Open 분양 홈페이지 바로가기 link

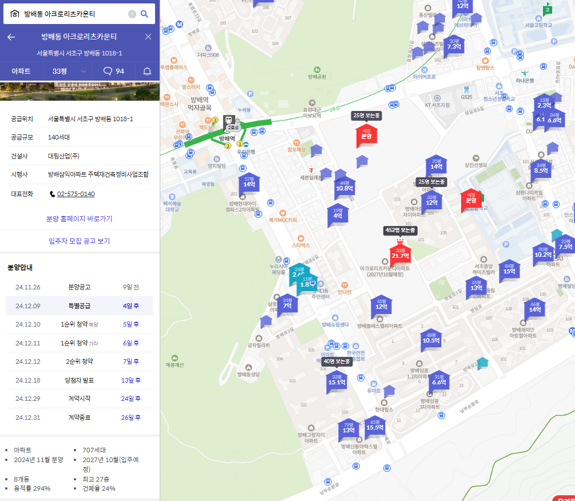coord(79,219)
